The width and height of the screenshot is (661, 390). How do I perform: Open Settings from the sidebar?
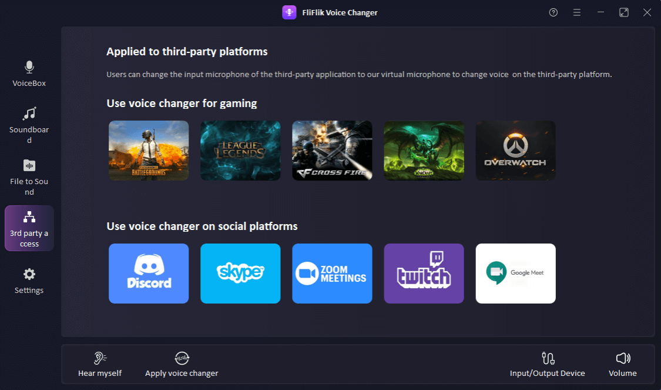point(29,281)
